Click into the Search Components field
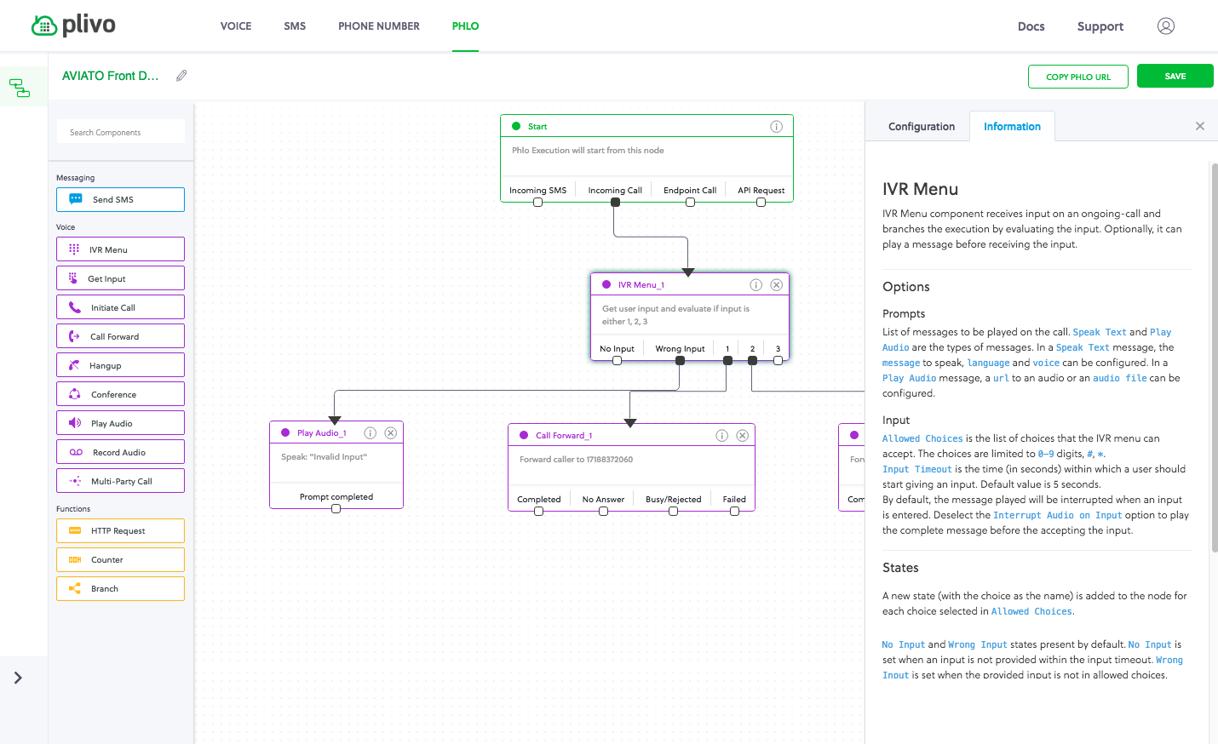This screenshot has width=1218, height=744. [x=121, y=132]
